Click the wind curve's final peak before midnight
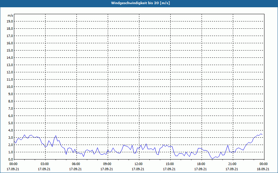This screenshot has width=278, height=173. (261, 134)
